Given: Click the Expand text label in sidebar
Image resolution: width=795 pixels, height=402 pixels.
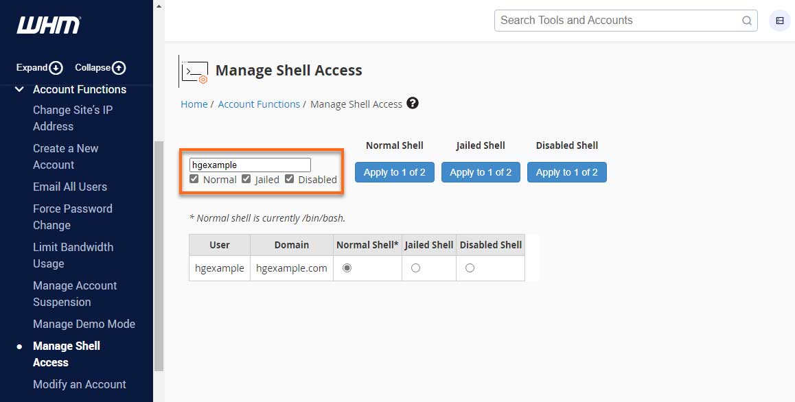Looking at the screenshot, I should pyautogui.click(x=32, y=68).
